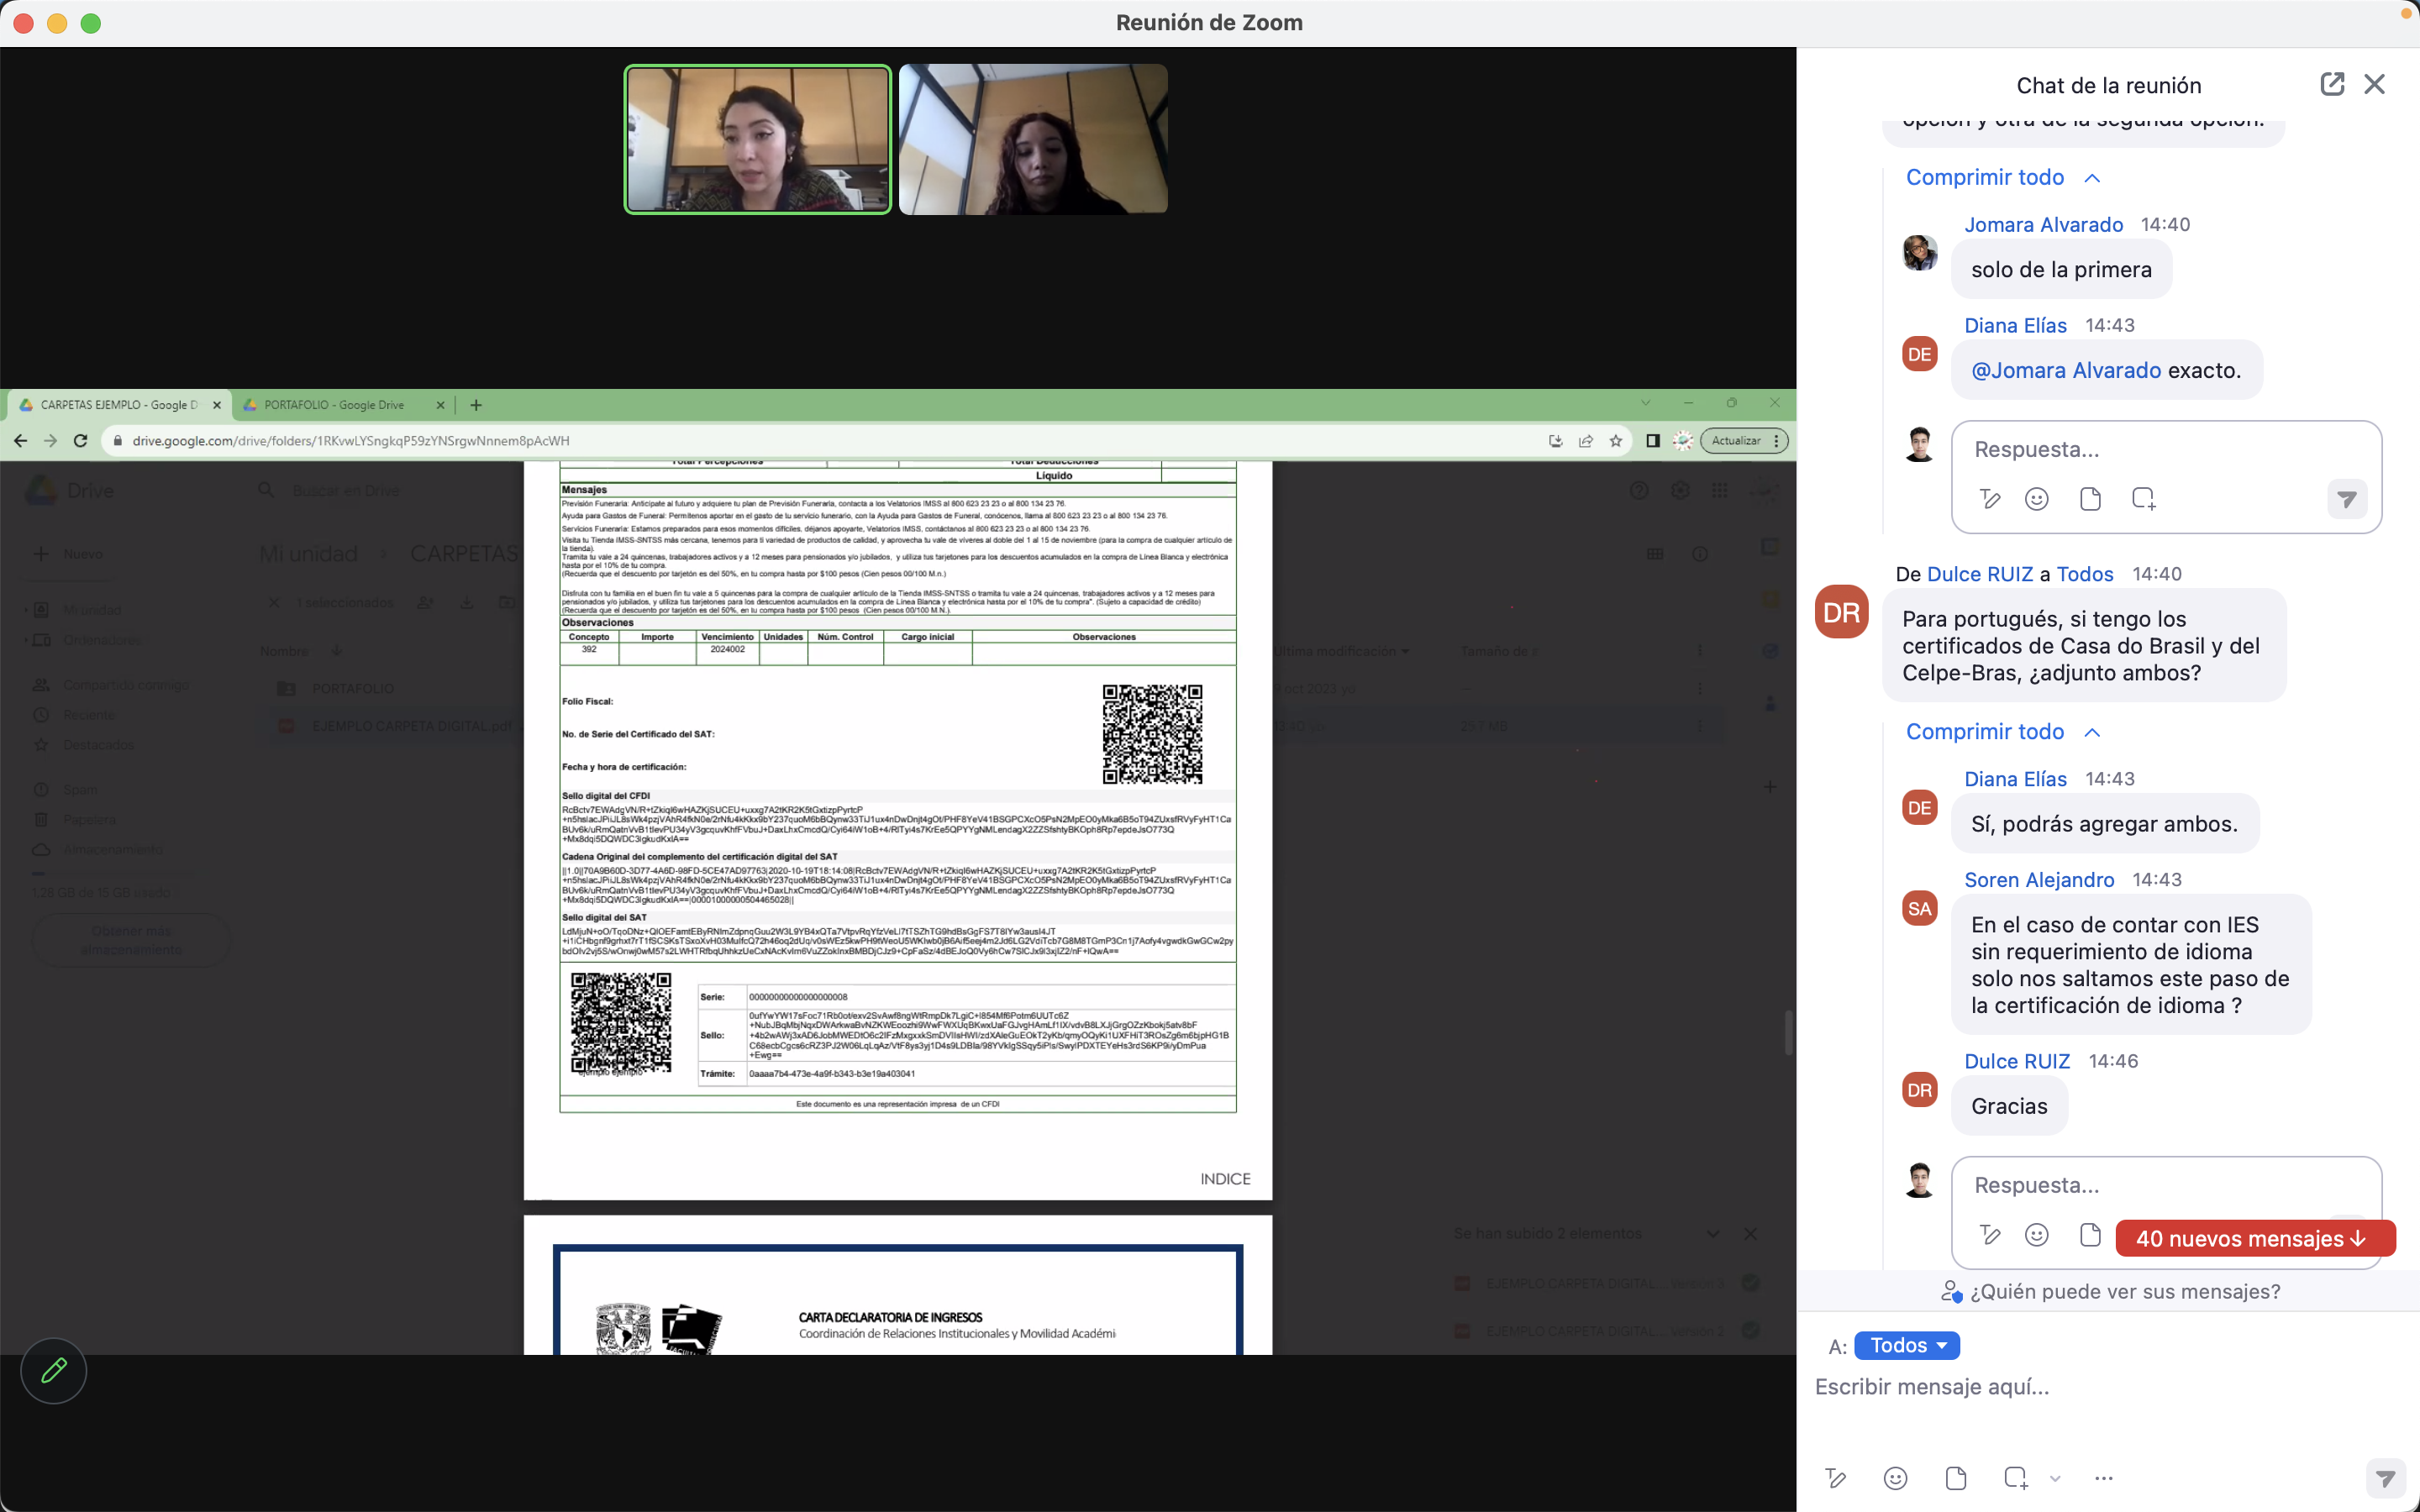Pop out the meeting chat window
The height and width of the screenshot is (1512, 2420).
pyautogui.click(x=2331, y=84)
